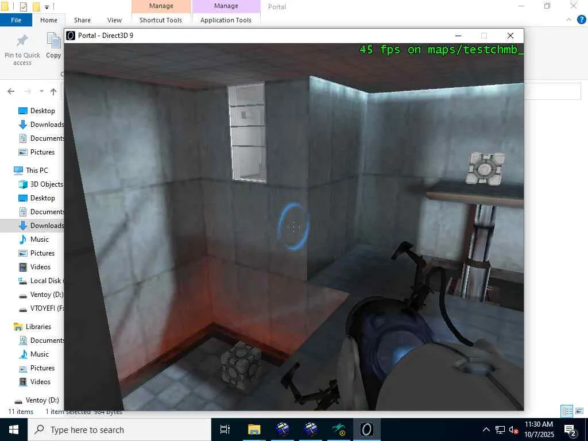Click the Portal window title icon
This screenshot has height=441, width=588.
pyautogui.click(x=71, y=36)
